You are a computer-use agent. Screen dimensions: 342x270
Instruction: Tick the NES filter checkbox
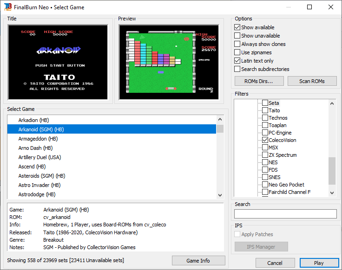click(265, 162)
